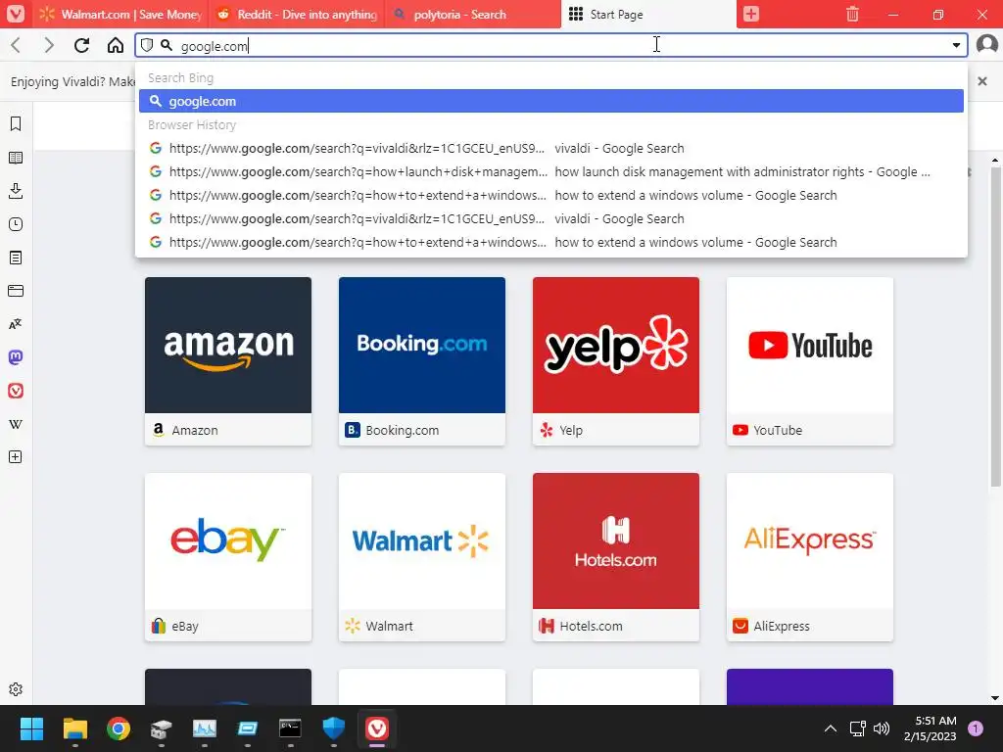Go back with the Back arrow
The height and width of the screenshot is (752, 1003).
[x=16, y=45]
